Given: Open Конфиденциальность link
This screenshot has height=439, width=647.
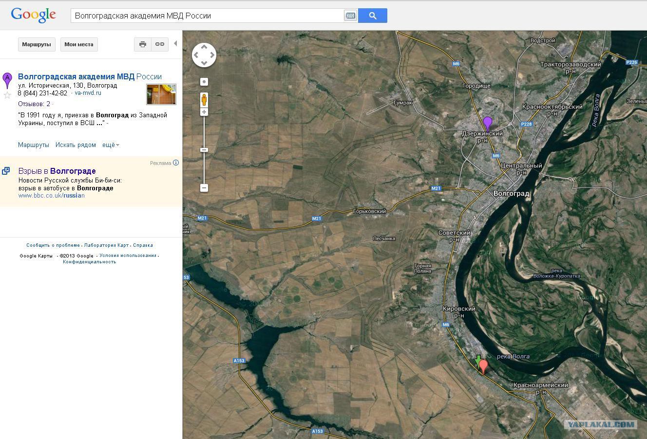Looking at the screenshot, I should coord(90,262).
